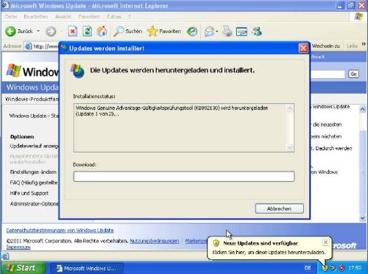
Task: Open the Nutzungsbedingungen link
Action: coord(155,241)
